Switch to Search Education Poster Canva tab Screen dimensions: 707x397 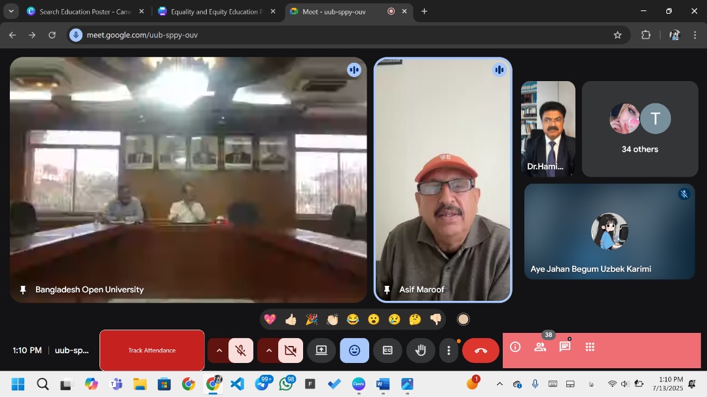[80, 11]
